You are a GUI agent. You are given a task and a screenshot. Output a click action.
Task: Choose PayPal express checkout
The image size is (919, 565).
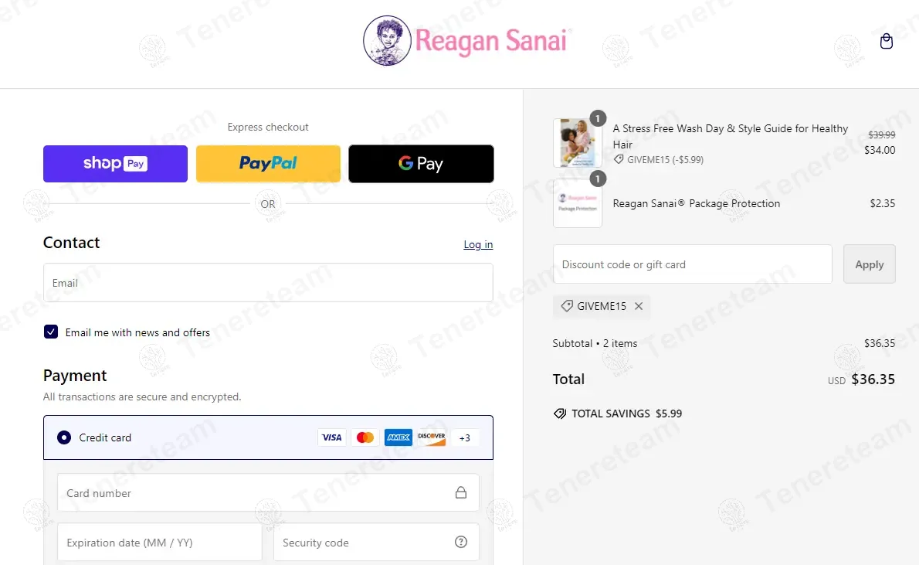(x=268, y=164)
